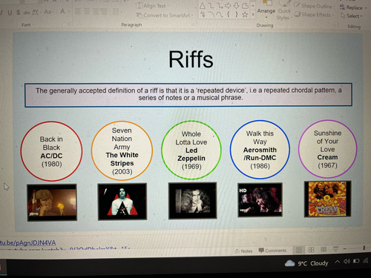Open Paragraph dialog launcher
Screen dimensions: 371x278
click(193, 25)
